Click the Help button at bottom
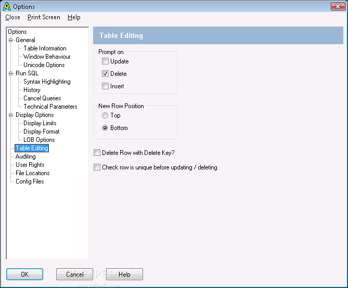 [x=124, y=274]
